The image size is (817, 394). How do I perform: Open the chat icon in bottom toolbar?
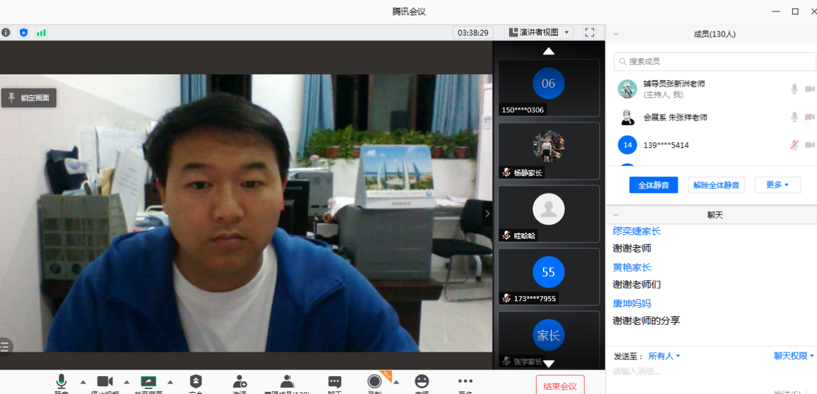(x=334, y=382)
